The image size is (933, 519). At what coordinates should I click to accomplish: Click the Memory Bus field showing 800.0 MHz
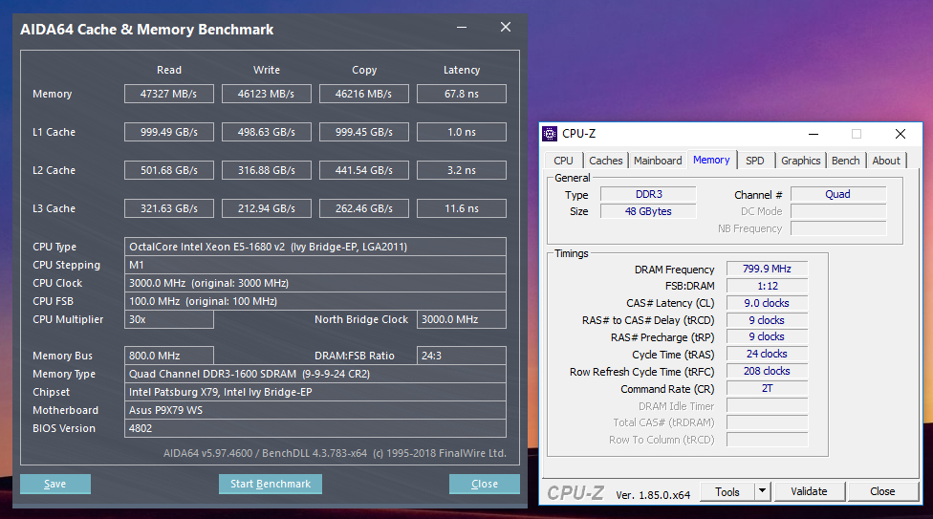[169, 356]
